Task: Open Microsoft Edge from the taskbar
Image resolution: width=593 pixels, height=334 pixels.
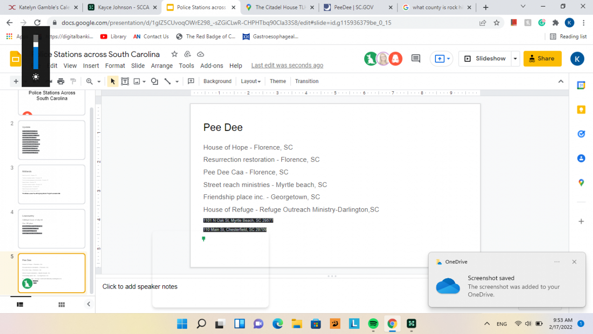Action: [x=278, y=324]
